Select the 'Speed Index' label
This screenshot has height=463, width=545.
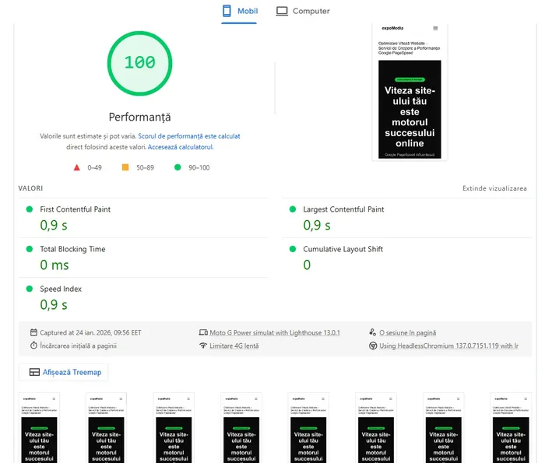tap(61, 289)
